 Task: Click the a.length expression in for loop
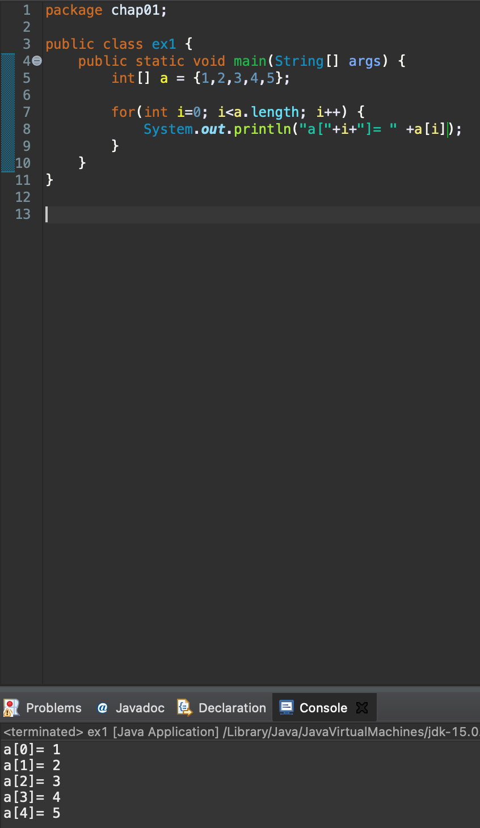266,112
